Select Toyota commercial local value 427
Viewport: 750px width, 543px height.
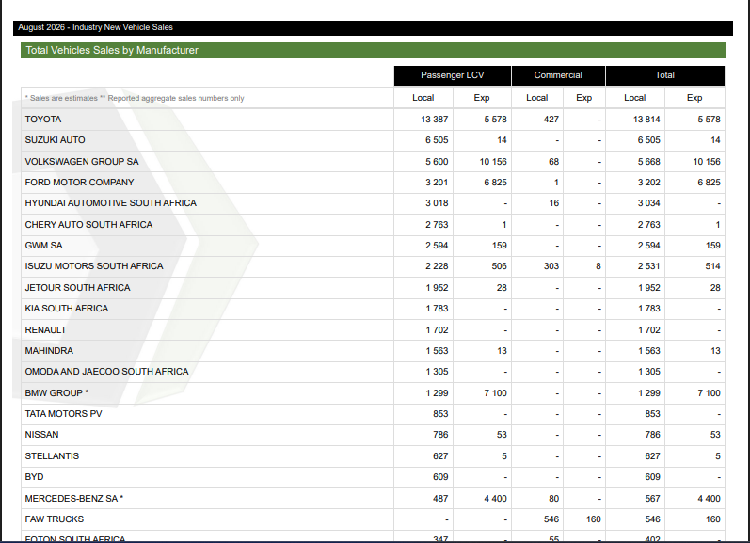coord(551,120)
